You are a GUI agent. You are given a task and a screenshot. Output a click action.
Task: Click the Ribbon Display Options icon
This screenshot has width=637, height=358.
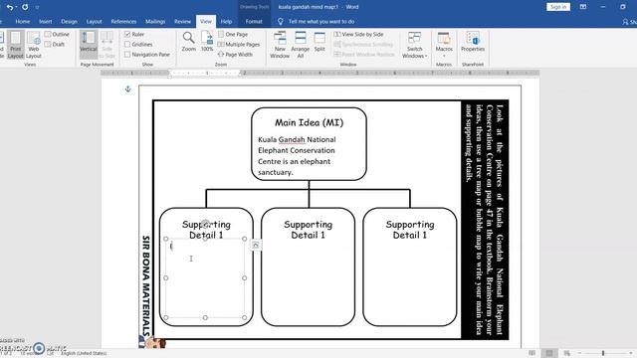pyautogui.click(x=583, y=7)
